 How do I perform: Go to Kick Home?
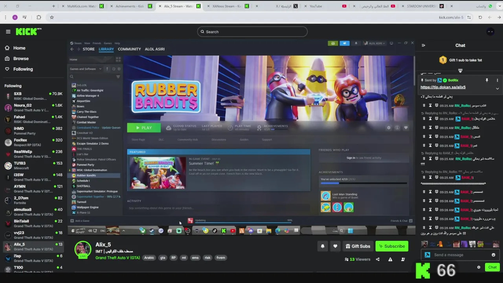click(15, 48)
